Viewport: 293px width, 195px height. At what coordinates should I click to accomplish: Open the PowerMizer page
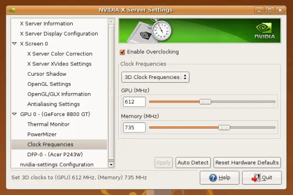click(42, 134)
